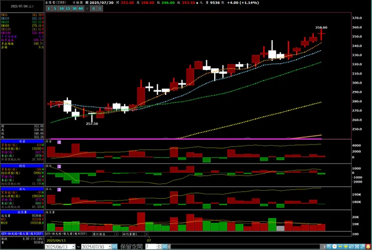Click the 法人持股(張) 198528 row
The width and height of the screenshot is (372, 250).
[x=22, y=196]
